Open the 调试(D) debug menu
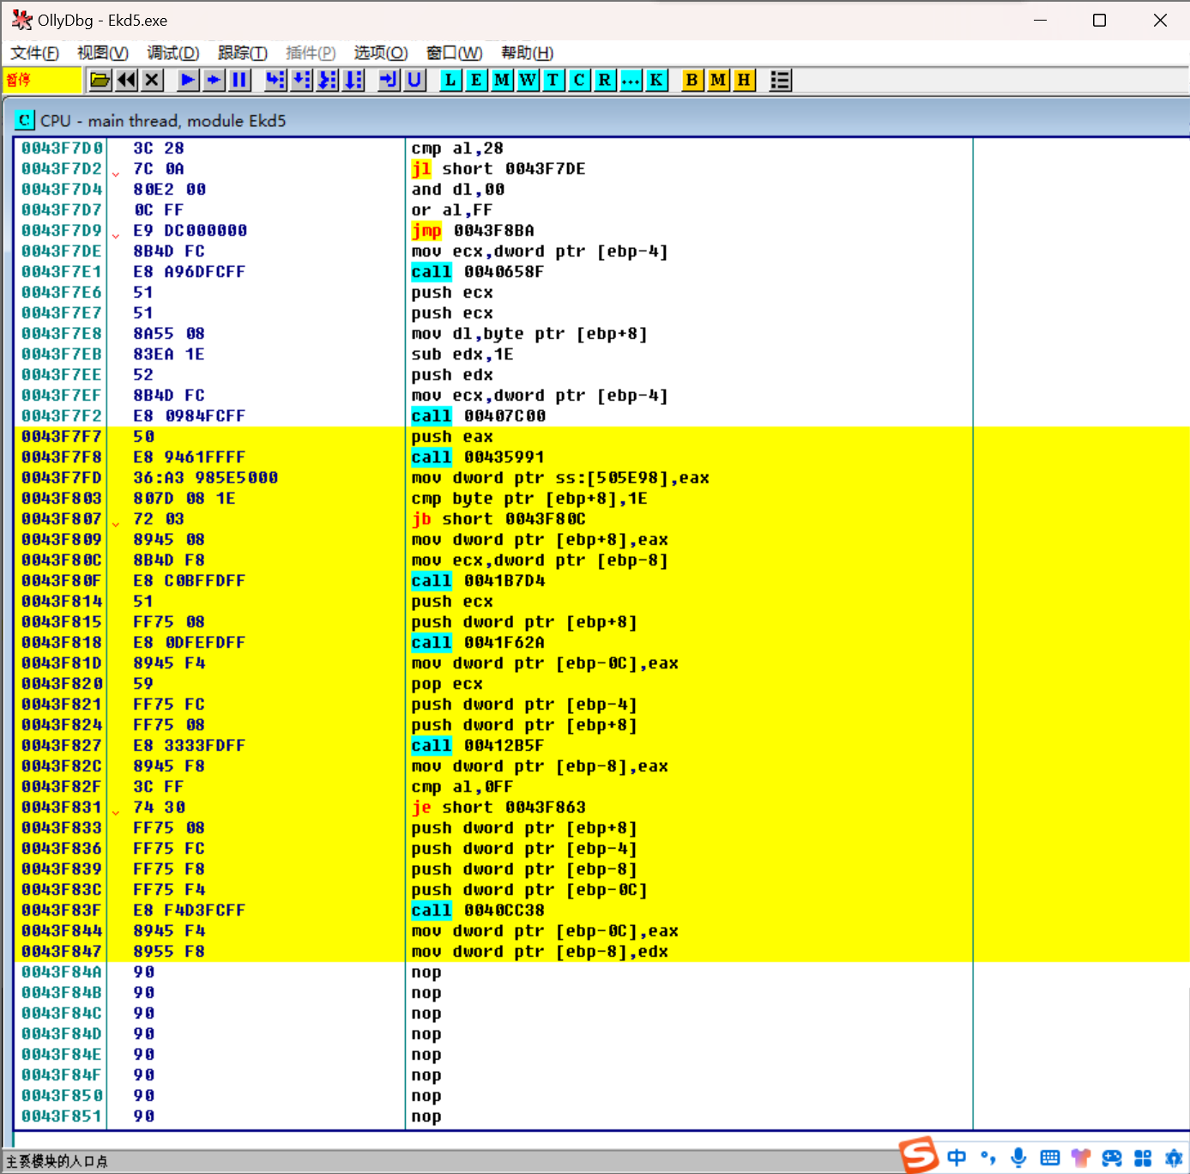This screenshot has width=1190, height=1174. click(172, 53)
